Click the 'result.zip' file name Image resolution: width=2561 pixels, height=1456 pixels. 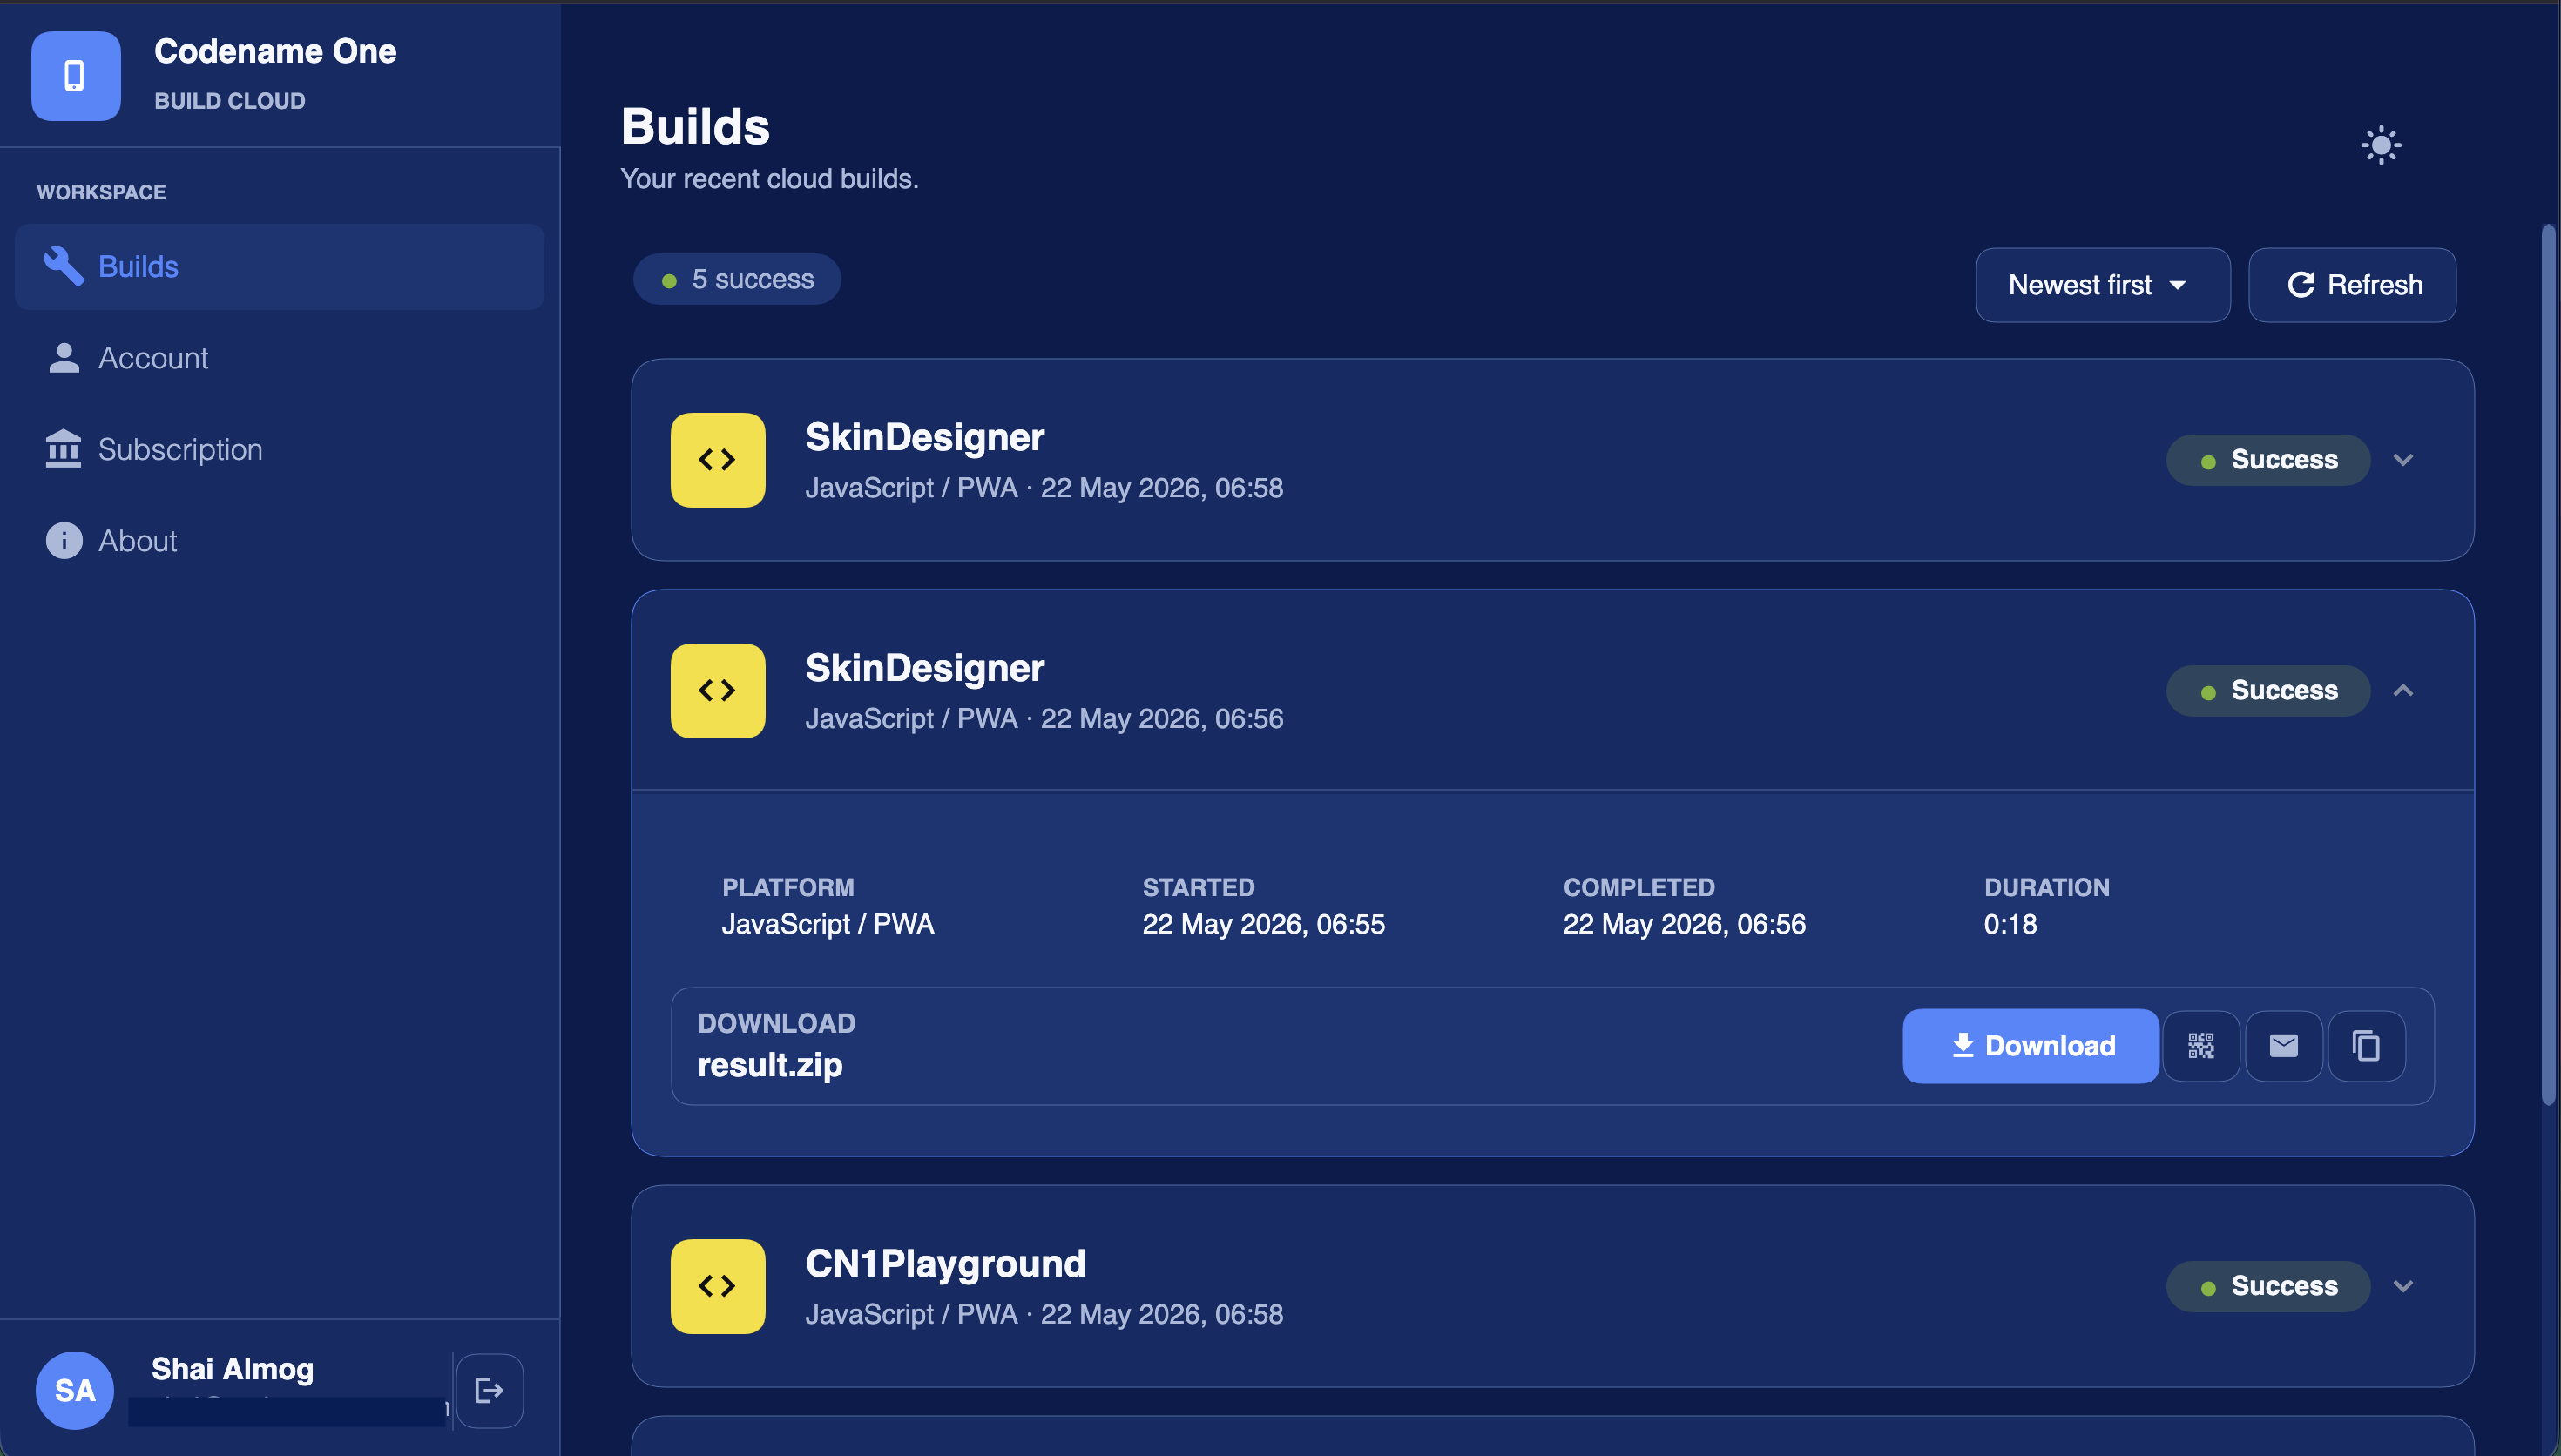point(770,1066)
